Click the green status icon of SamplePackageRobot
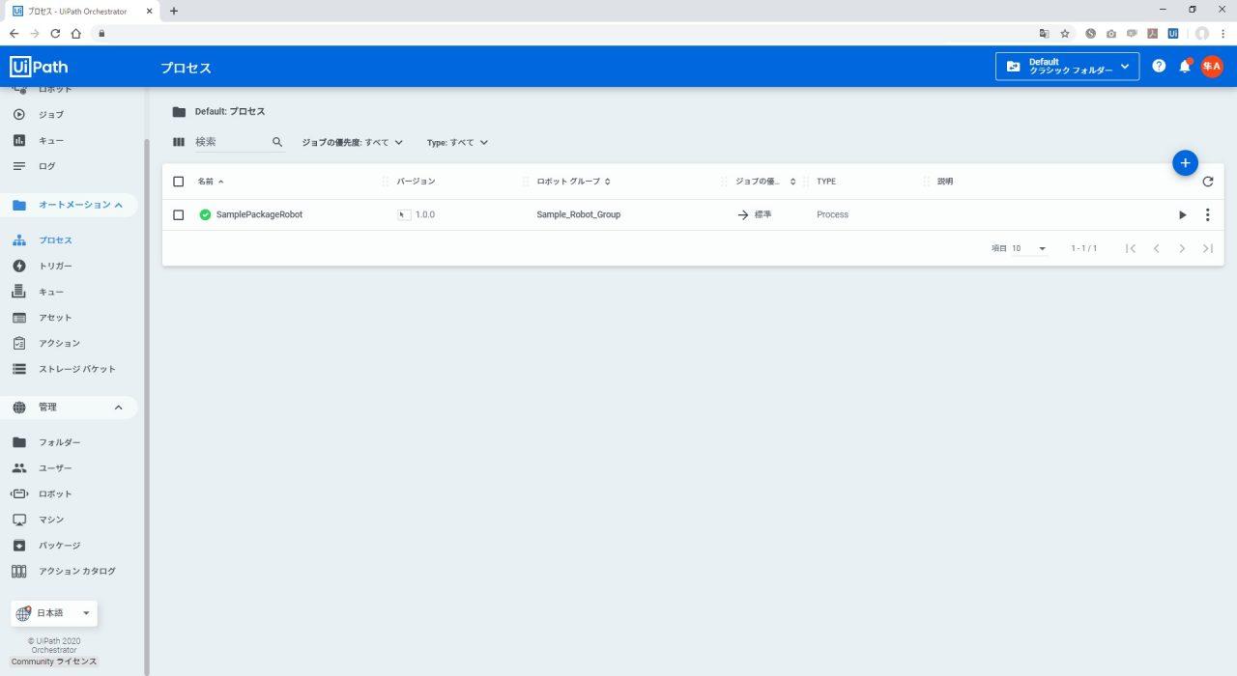Image resolution: width=1237 pixels, height=676 pixels. click(x=205, y=214)
